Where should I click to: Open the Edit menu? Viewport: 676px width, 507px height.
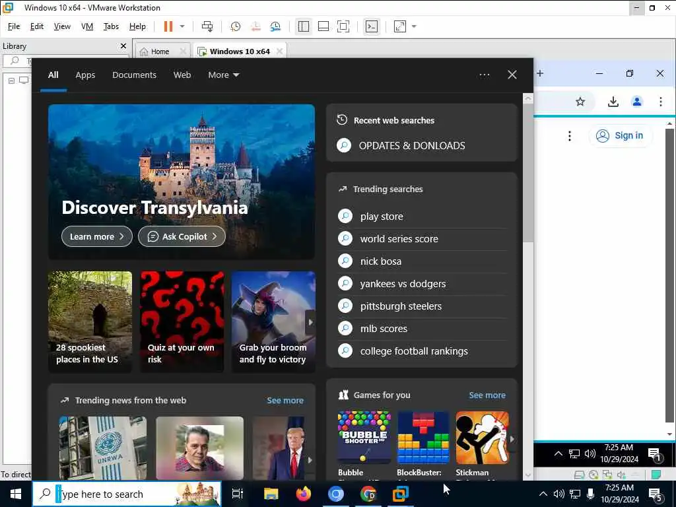pyautogui.click(x=37, y=26)
